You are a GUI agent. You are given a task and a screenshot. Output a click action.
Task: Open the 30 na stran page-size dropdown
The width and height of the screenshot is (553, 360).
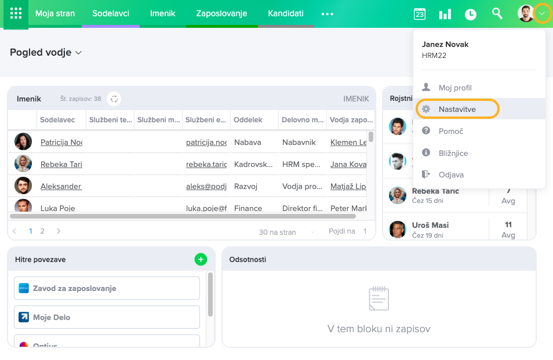tap(286, 232)
